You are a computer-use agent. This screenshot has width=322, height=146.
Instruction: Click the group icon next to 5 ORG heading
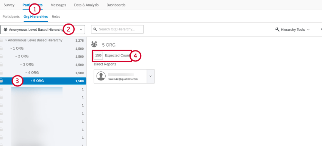[x=94, y=44]
